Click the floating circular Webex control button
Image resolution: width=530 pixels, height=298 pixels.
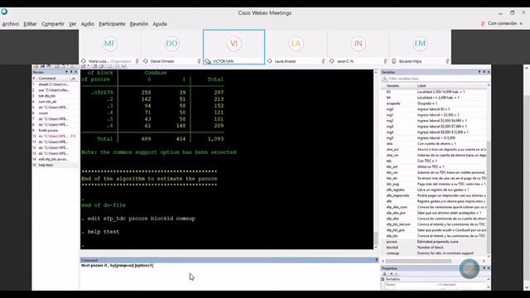point(470,268)
